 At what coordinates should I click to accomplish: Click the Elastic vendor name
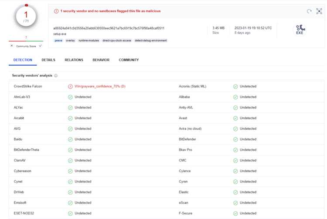click(184, 192)
